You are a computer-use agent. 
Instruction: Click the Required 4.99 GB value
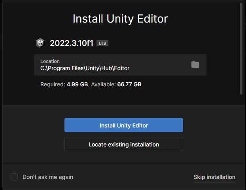pos(77,84)
